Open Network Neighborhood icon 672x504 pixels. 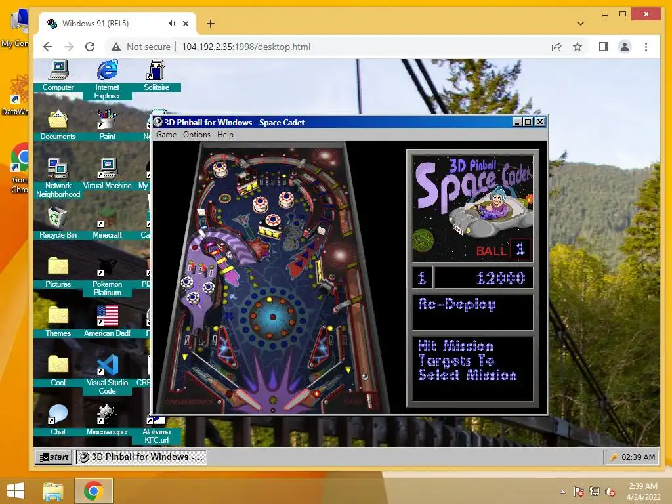pos(58,178)
